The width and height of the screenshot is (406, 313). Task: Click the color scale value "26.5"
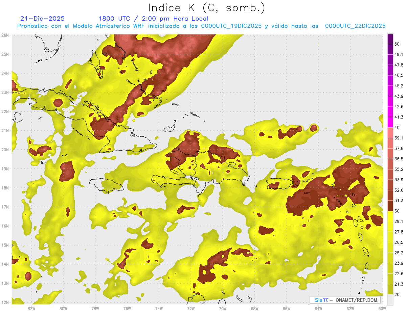pos(399,242)
